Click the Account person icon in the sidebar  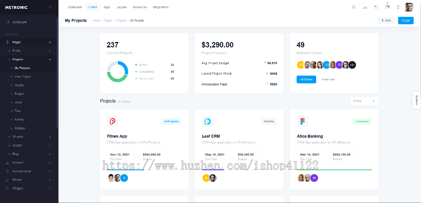[7, 162]
